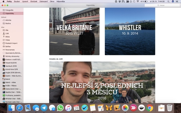Open Pages from the Dock
The height and width of the screenshot is (113, 181).
click(101, 108)
